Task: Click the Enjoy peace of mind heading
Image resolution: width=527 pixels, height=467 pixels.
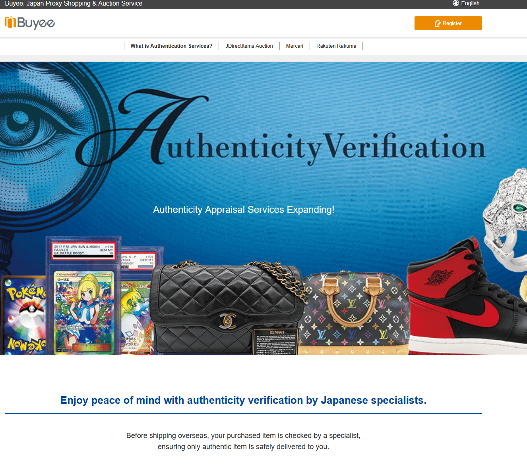Action: click(243, 400)
